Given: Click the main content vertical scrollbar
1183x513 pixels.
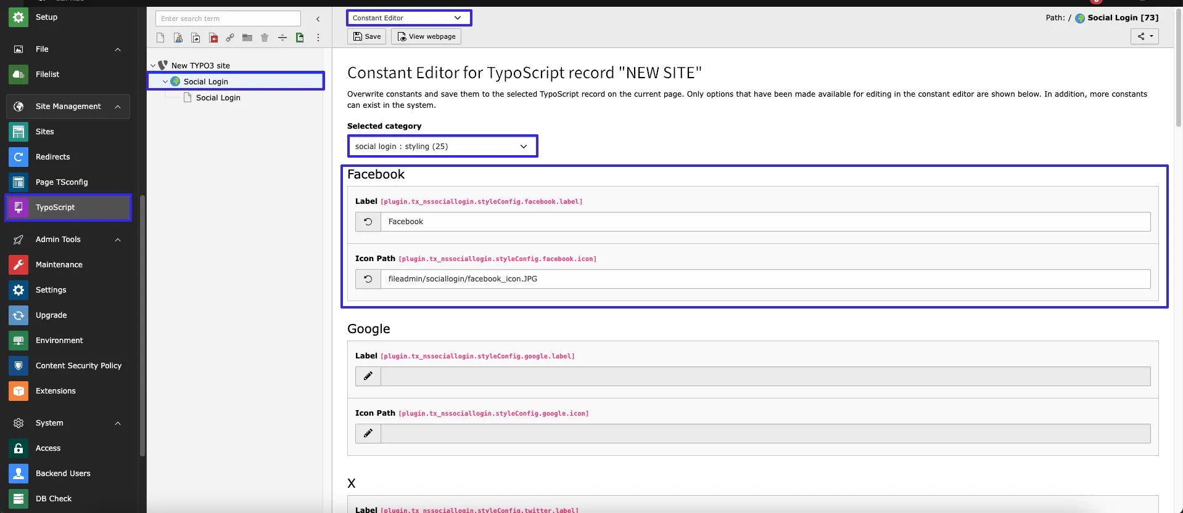Looking at the screenshot, I should coord(1178,68).
